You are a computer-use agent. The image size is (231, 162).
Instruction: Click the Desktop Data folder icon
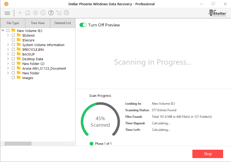tap(19, 59)
